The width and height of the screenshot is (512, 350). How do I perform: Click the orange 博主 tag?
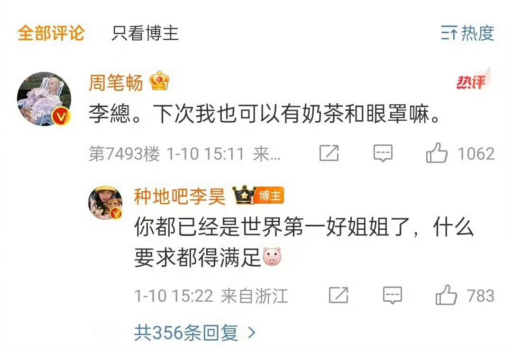(x=269, y=196)
